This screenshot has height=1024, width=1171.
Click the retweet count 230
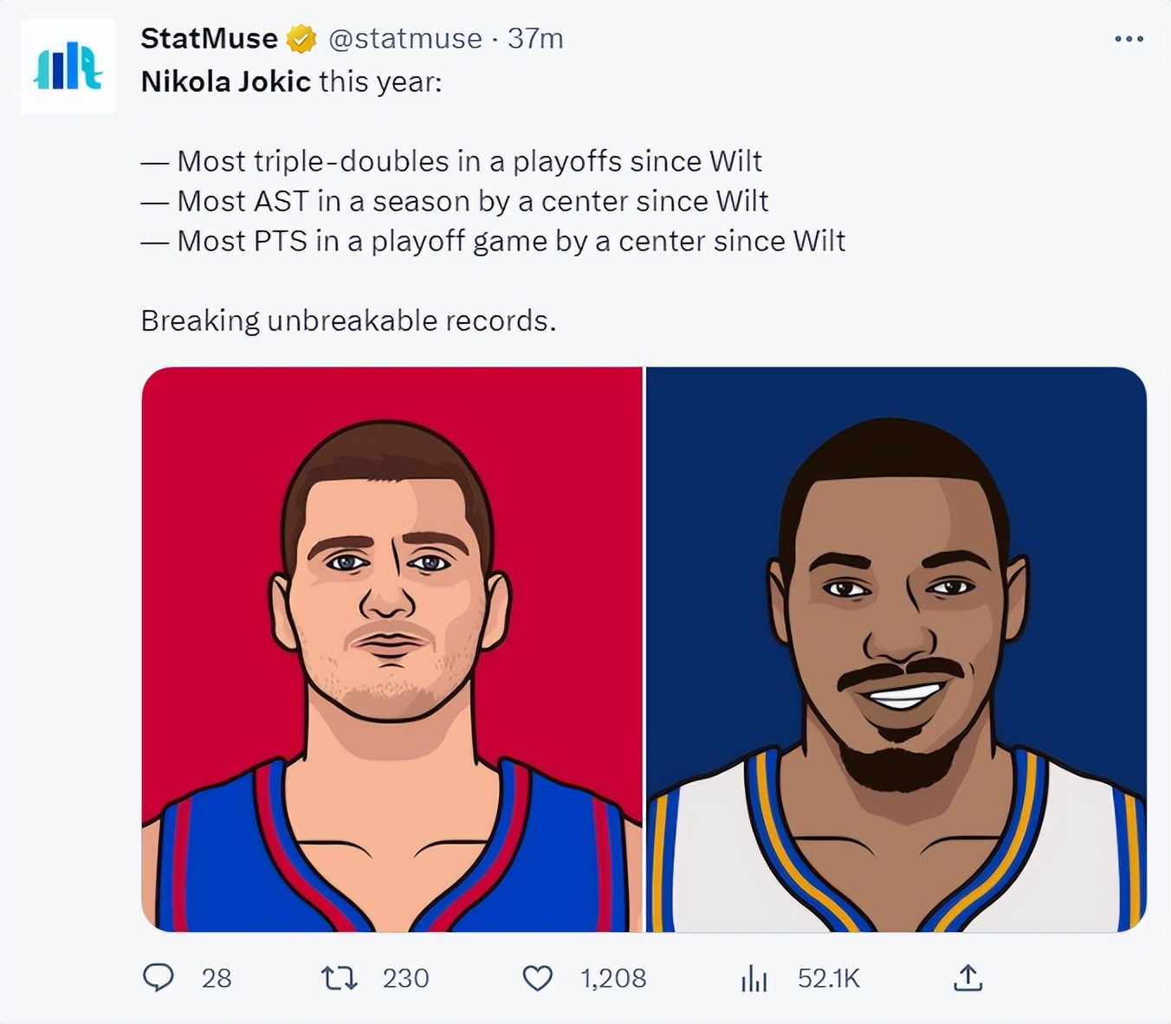(405, 978)
